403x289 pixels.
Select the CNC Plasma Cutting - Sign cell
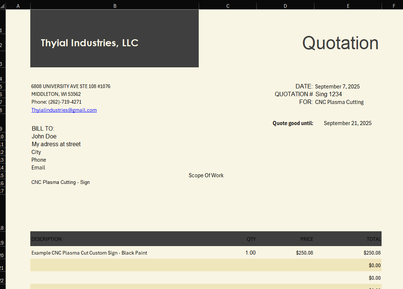tap(61, 182)
